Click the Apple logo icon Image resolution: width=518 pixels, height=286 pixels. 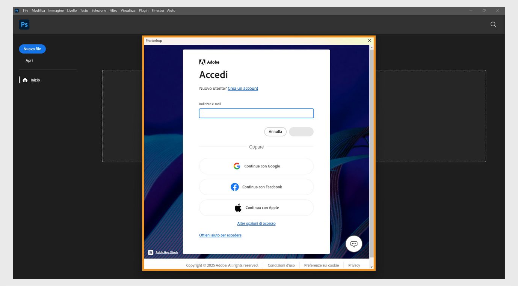[x=238, y=208]
